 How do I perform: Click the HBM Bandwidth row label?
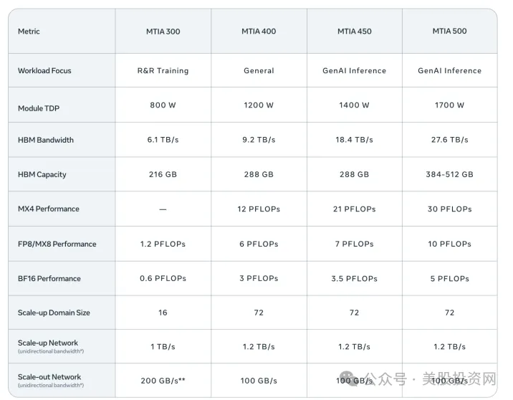(x=46, y=140)
